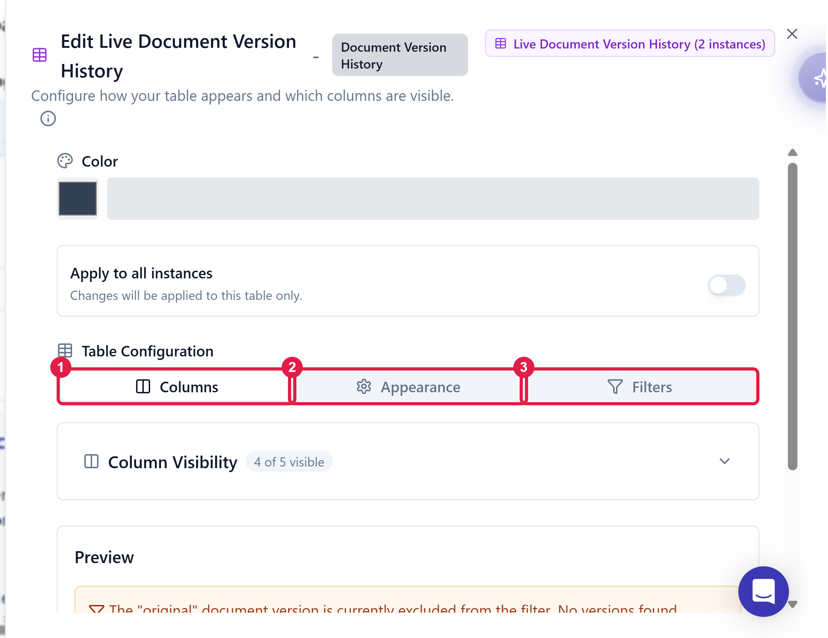This screenshot has width=828, height=638.
Task: Expand the Column Visibility chevron
Action: click(724, 461)
